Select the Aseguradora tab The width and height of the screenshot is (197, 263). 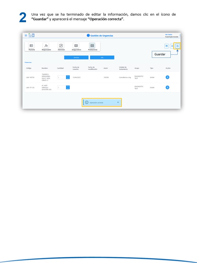(76, 47)
